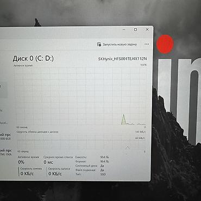Click the 0% active time value
The image size is (201, 201).
coord(21,162)
